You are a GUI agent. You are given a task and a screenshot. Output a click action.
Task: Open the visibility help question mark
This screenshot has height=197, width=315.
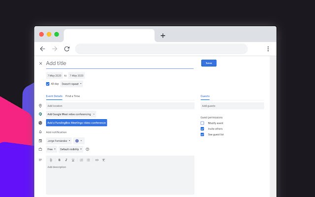tap(88, 149)
